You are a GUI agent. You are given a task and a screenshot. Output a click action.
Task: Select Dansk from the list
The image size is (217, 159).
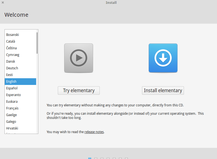(x=11, y=62)
